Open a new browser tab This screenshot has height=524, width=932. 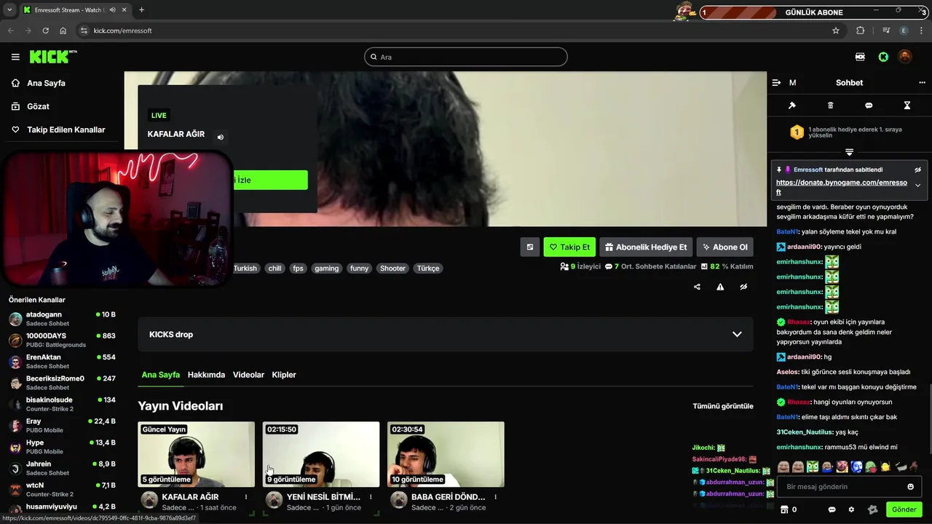(x=141, y=10)
